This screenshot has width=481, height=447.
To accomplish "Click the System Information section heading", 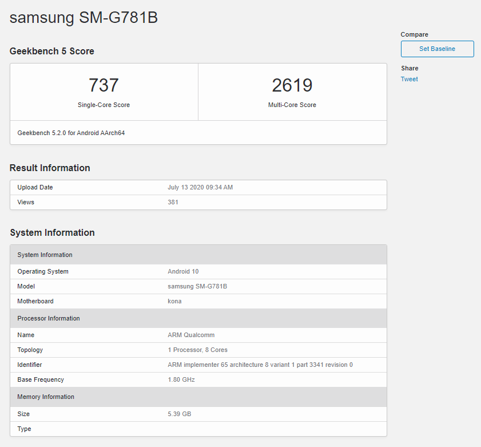I will click(x=52, y=233).
